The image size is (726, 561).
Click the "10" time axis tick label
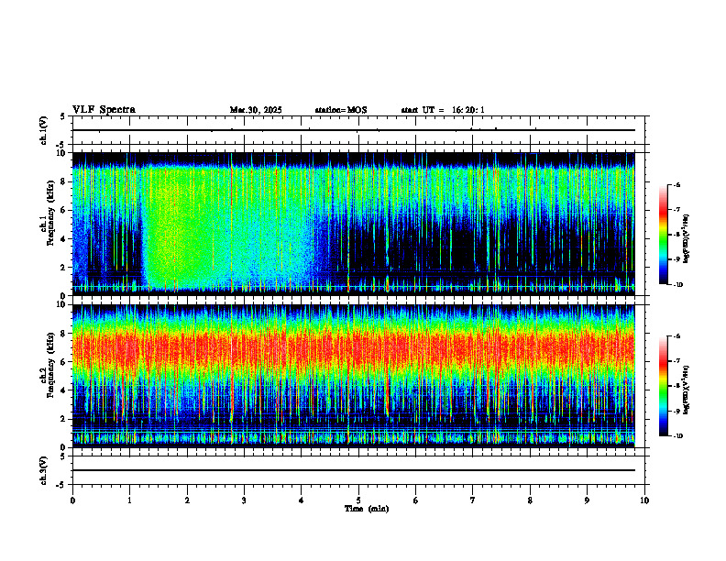(644, 500)
